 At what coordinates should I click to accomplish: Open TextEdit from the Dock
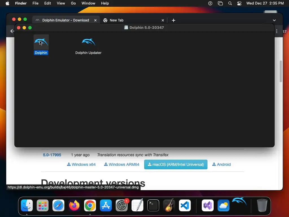tap(137, 205)
